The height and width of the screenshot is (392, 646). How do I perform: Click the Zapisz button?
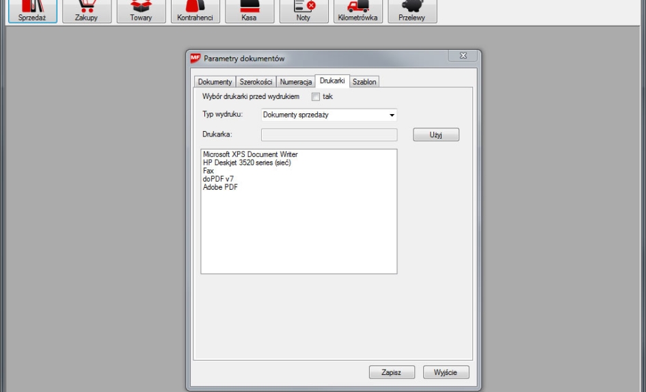coord(392,372)
